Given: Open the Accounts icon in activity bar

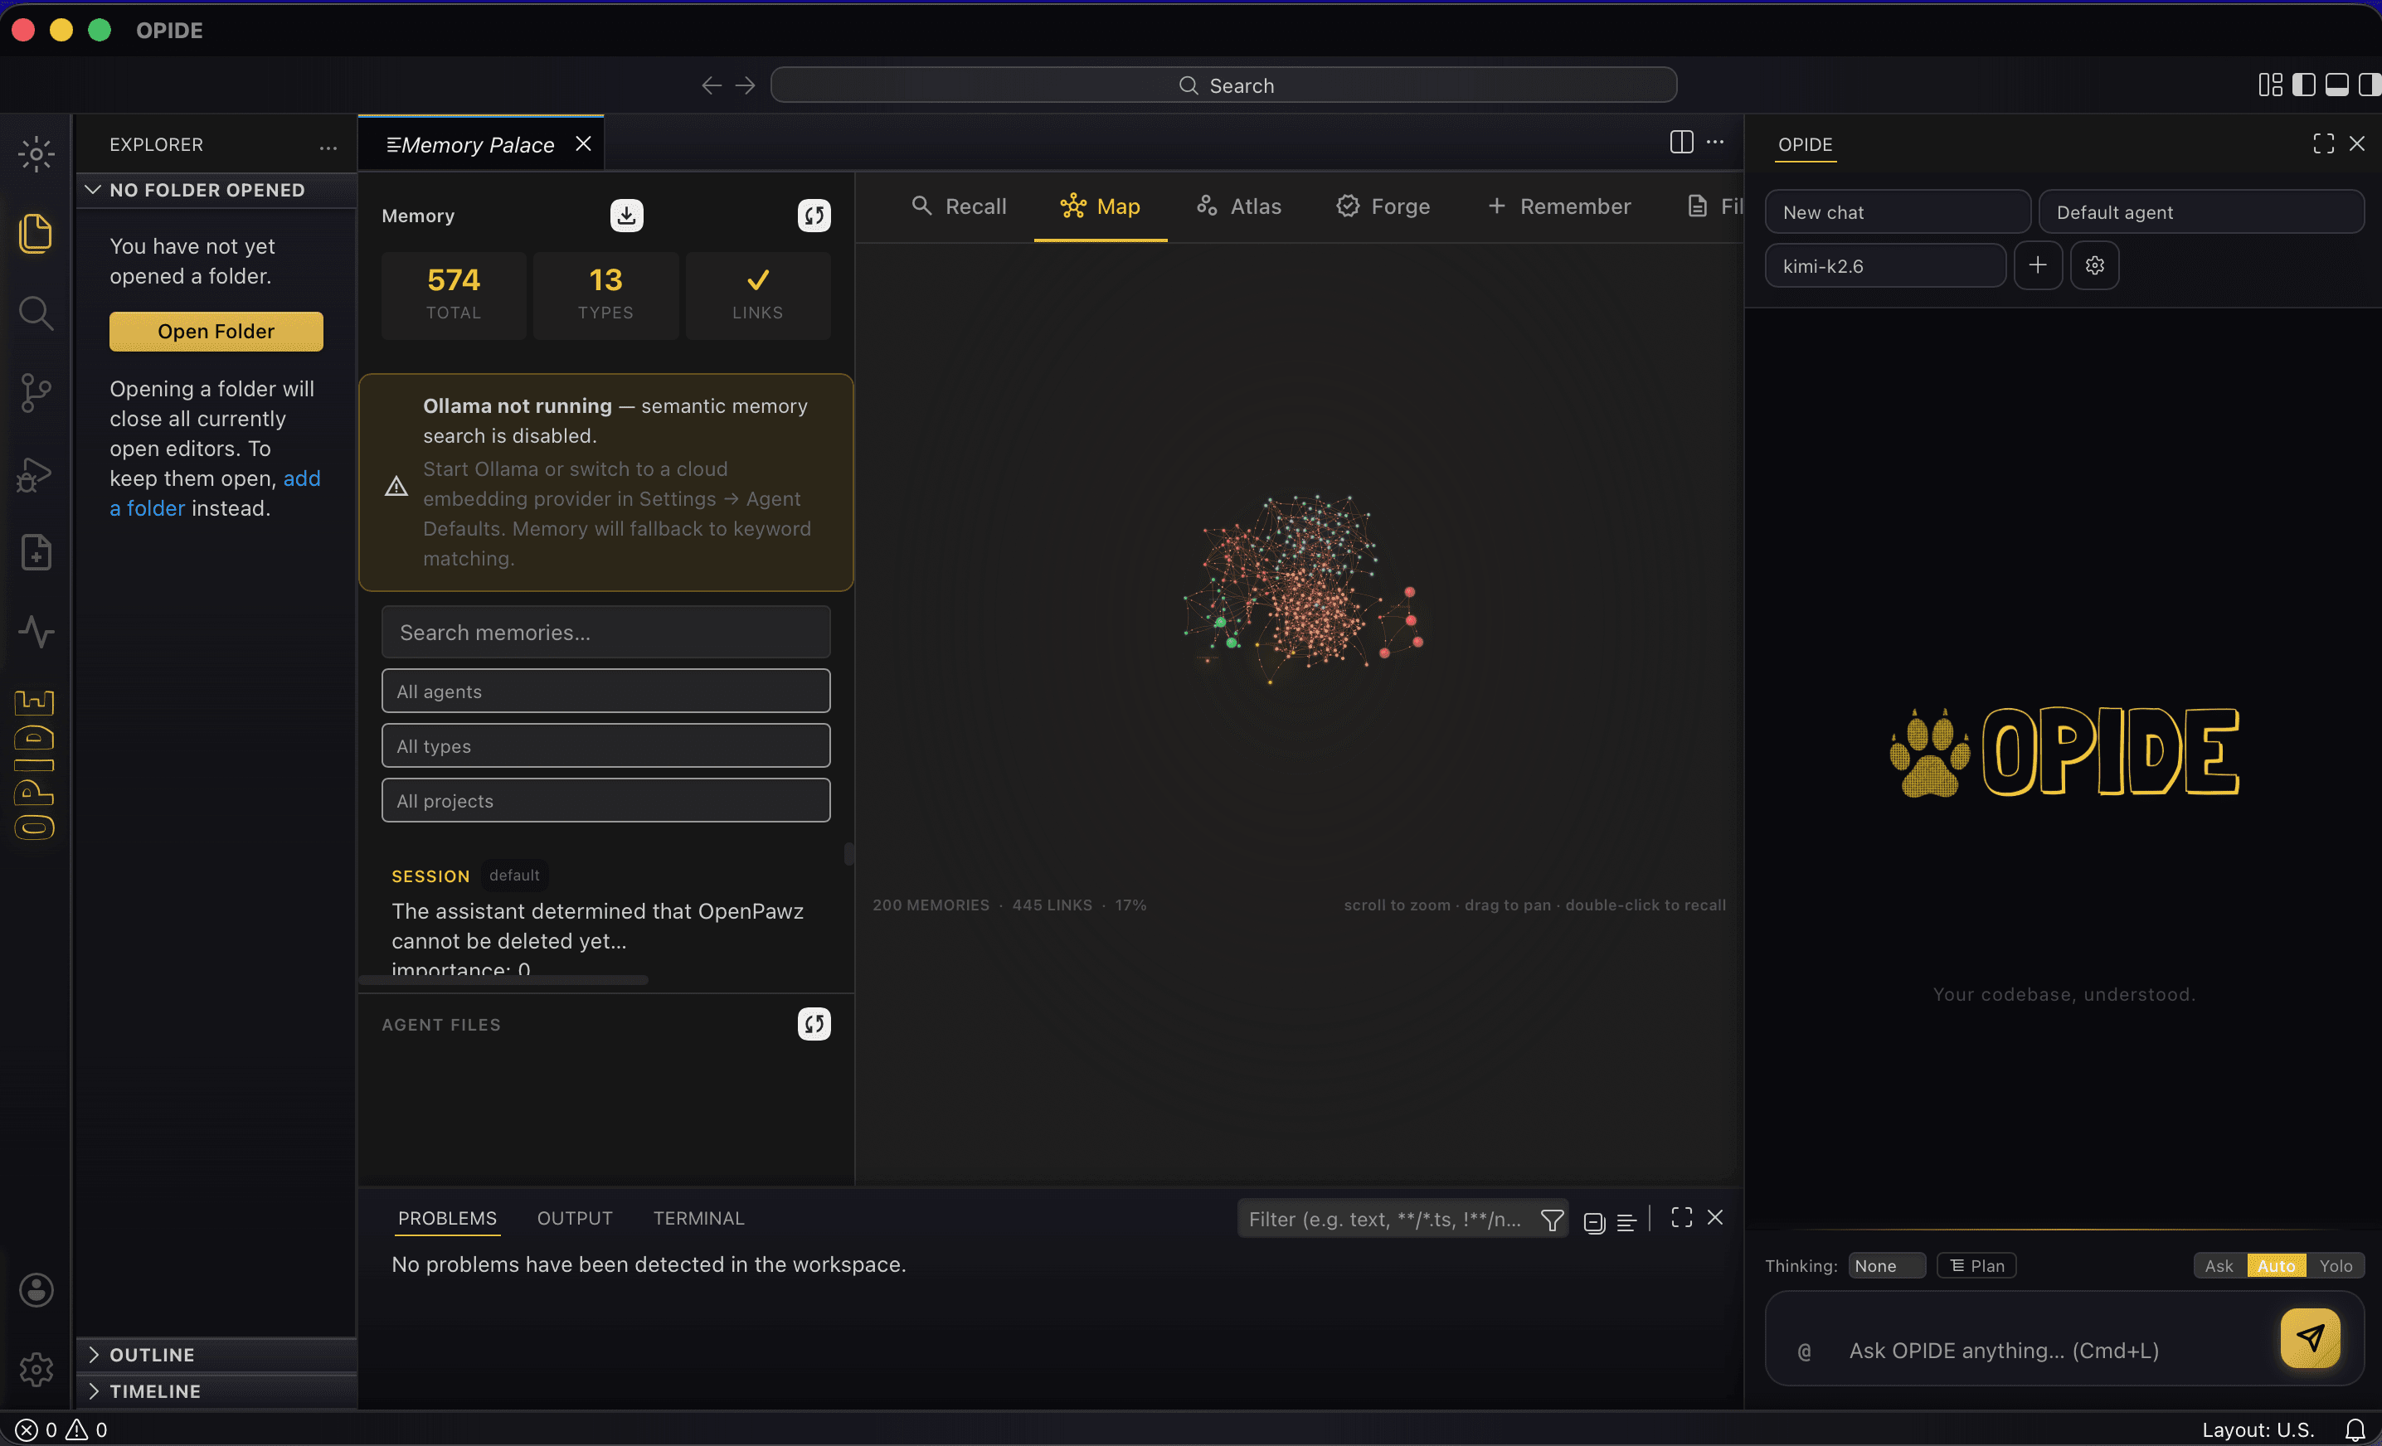Looking at the screenshot, I should click(36, 1289).
